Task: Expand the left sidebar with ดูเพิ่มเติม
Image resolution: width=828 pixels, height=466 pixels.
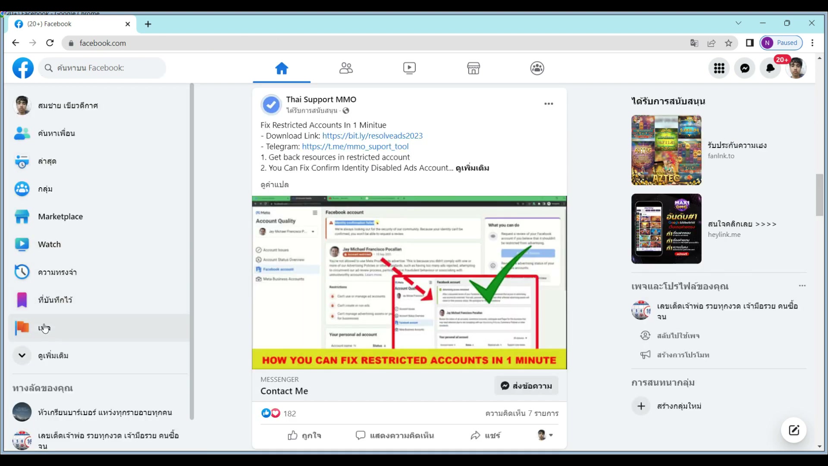Action: click(53, 356)
